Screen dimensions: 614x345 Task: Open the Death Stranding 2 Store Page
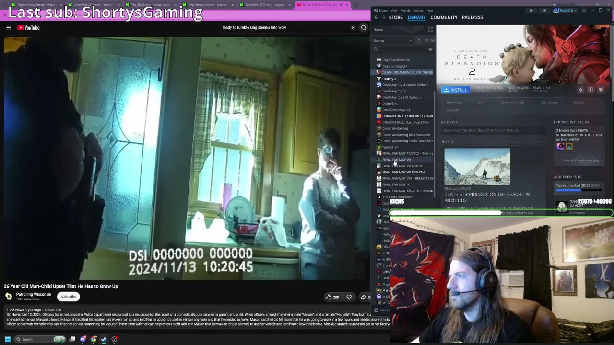pyautogui.click(x=454, y=102)
